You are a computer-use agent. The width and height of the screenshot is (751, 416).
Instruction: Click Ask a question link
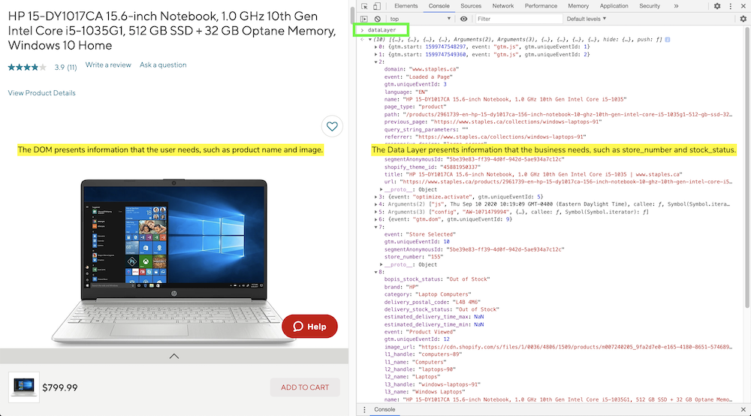(x=163, y=65)
